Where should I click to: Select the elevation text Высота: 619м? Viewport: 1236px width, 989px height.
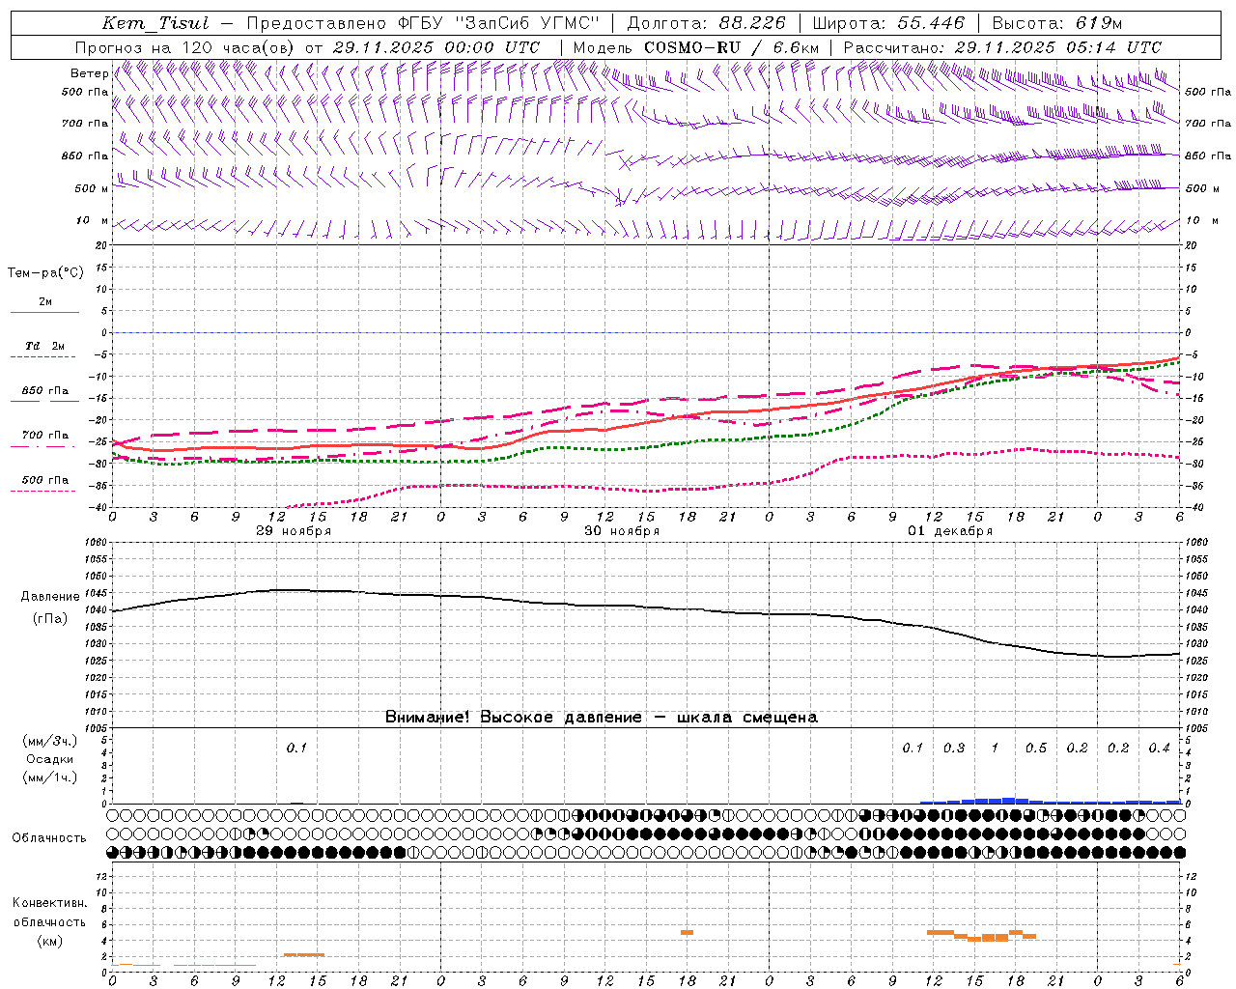[1057, 23]
